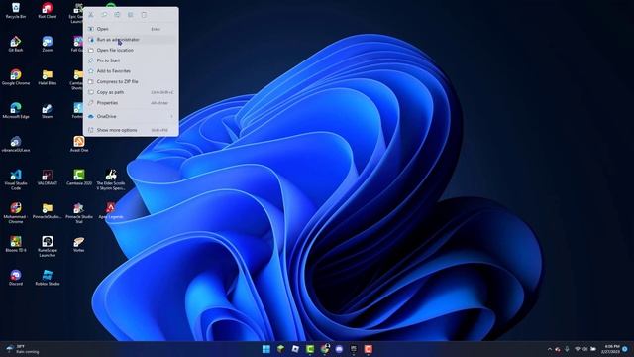634x357 pixels.
Task: Select the Halal Bites folder icon
Action: click(x=48, y=77)
